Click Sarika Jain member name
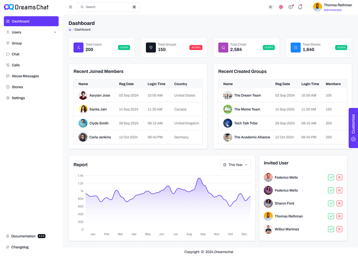This screenshot has width=358, height=256. coord(98,109)
